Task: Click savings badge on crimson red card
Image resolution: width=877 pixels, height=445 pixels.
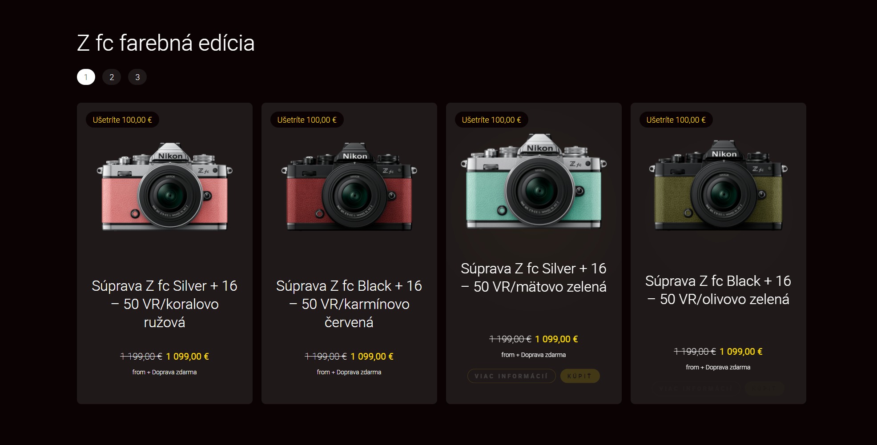Action: (x=307, y=120)
